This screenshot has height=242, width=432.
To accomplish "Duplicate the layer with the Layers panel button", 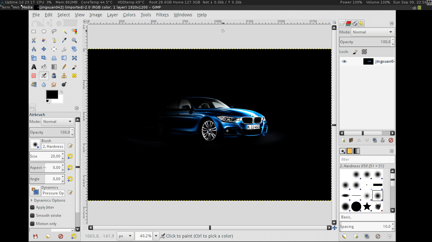I will (x=375, y=140).
